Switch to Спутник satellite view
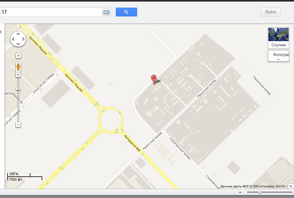 [278, 38]
